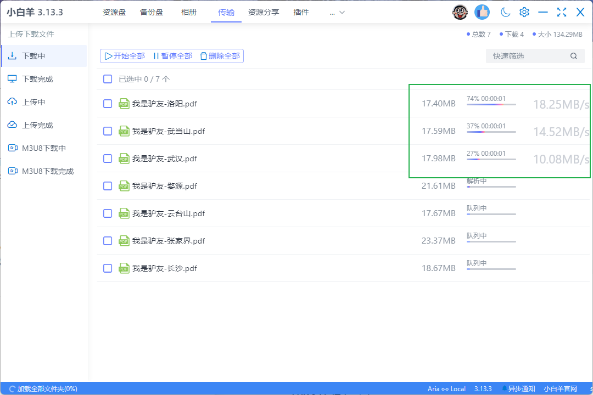Click progress bar of 我是驴友-洛阳.pdf
Viewport: 593px width, 395px height.
(491, 104)
